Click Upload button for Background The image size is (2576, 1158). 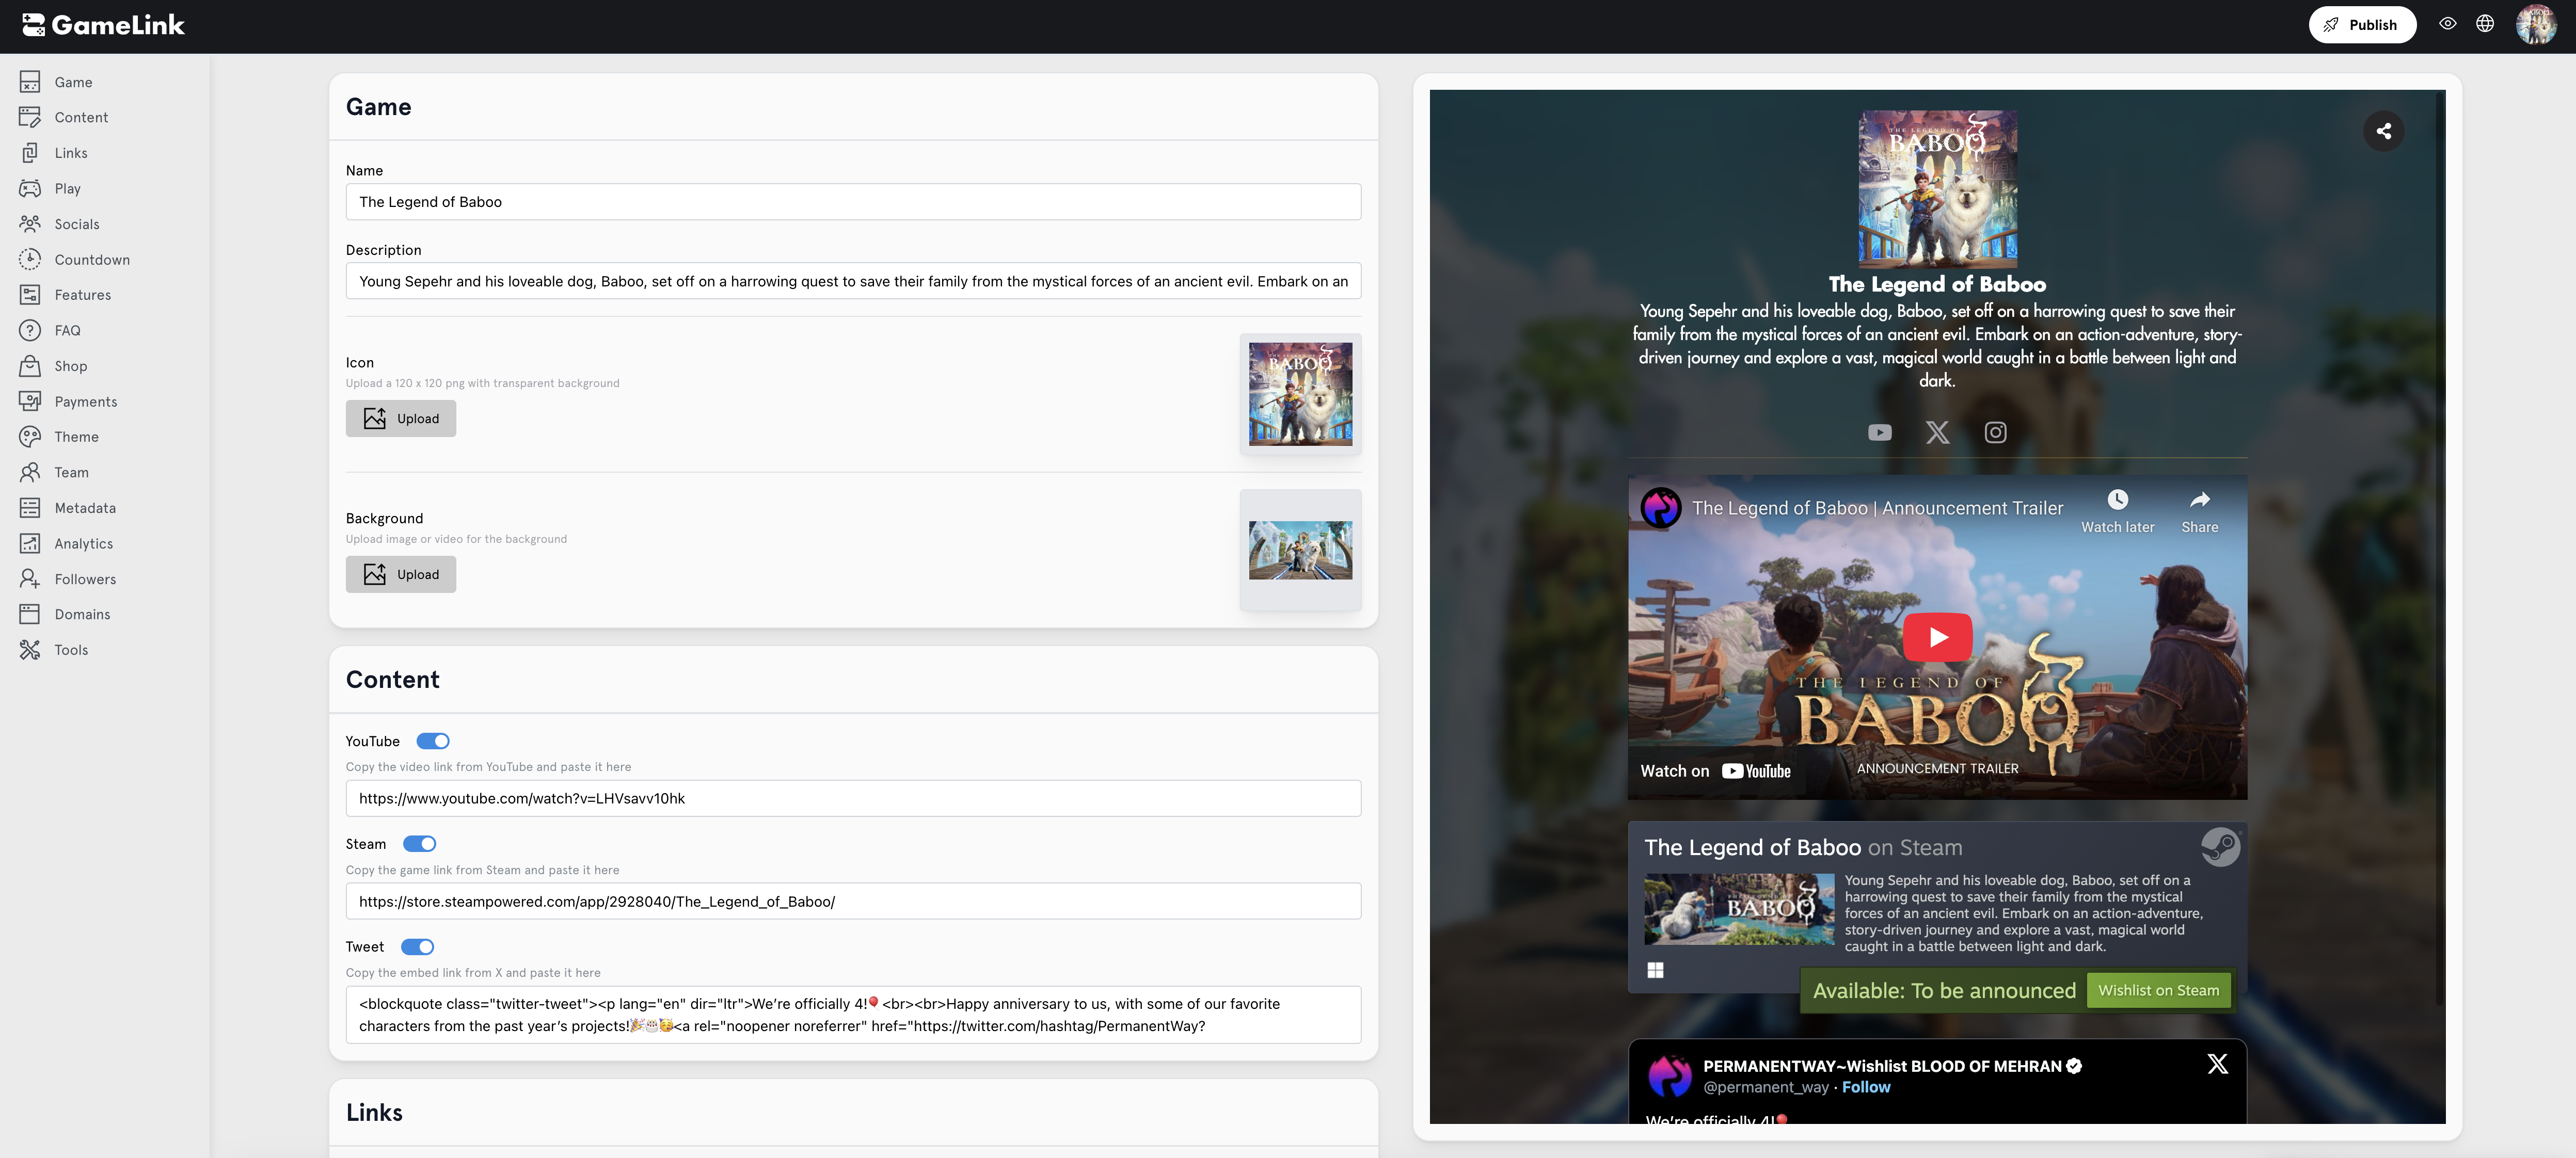(401, 574)
